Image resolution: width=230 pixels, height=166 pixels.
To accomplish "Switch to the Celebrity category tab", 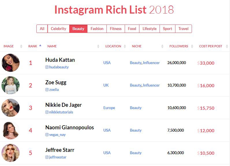I will 59,29.
